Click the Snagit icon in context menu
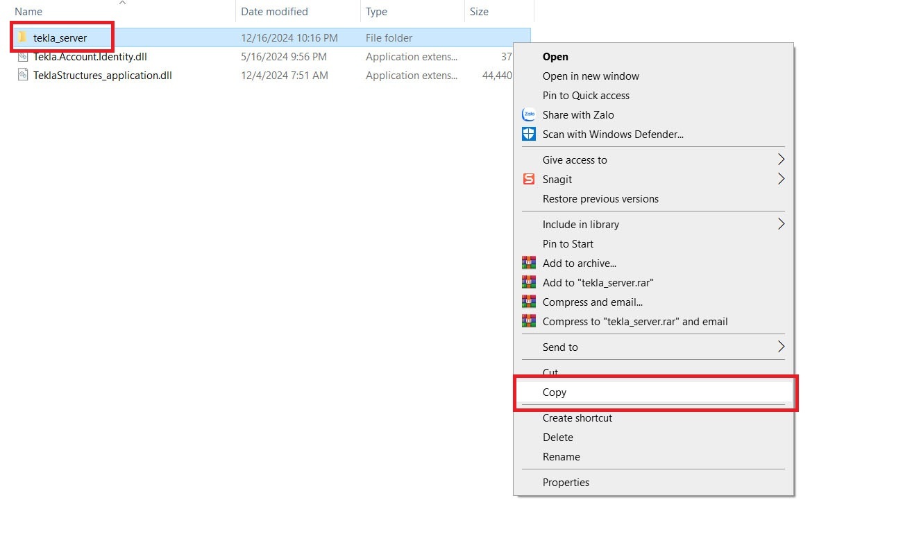Screen dimensions: 903x536 click(529, 180)
